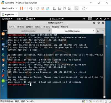Viewport: 111px width, 103px height.
Task: Close the first terminal tab
Action: coord(49,31)
